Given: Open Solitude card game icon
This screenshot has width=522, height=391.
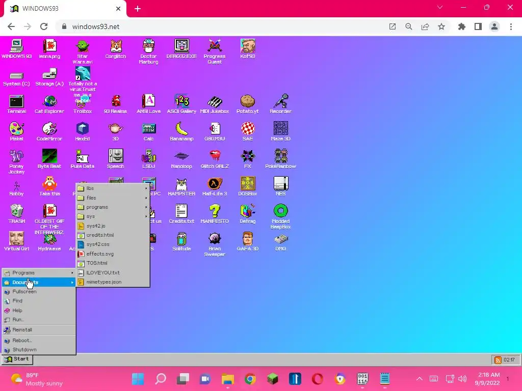Looking at the screenshot, I should [181, 242].
